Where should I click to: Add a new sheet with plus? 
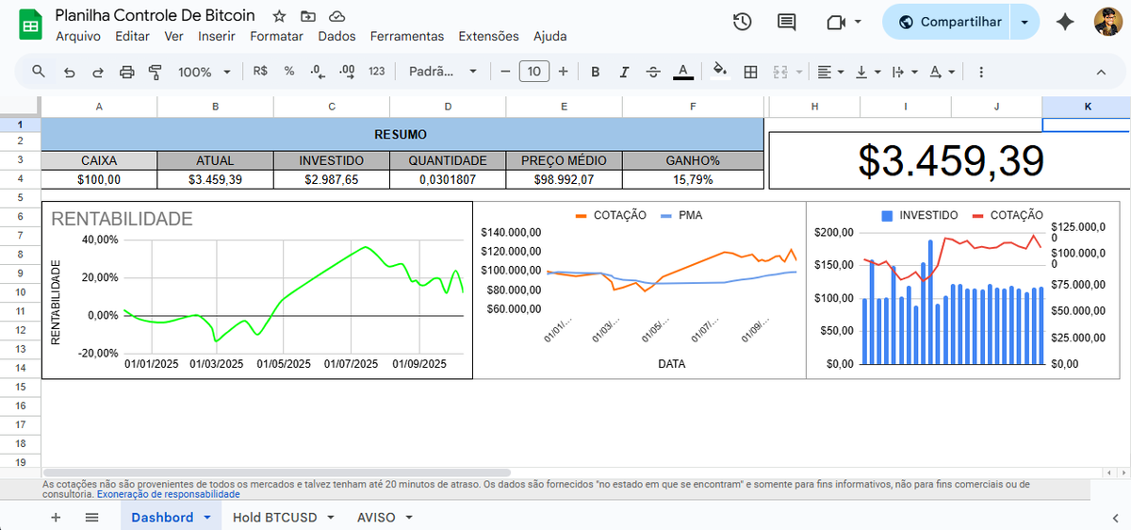[x=56, y=517]
